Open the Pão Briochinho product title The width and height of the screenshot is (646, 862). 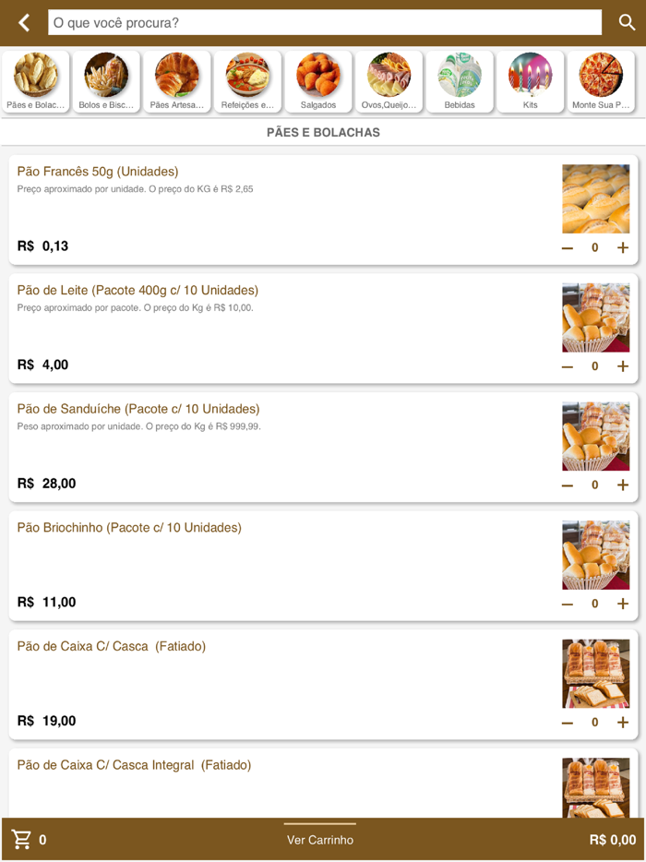pos(129,528)
